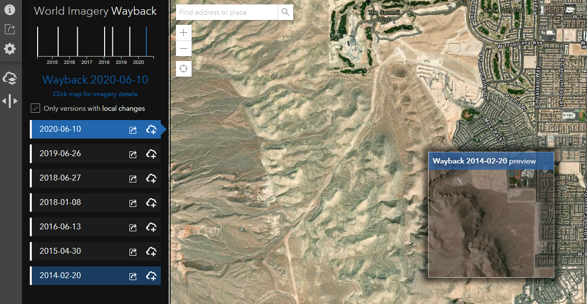Zoom out with the minus button
The height and width of the screenshot is (304, 587).
coord(183,48)
